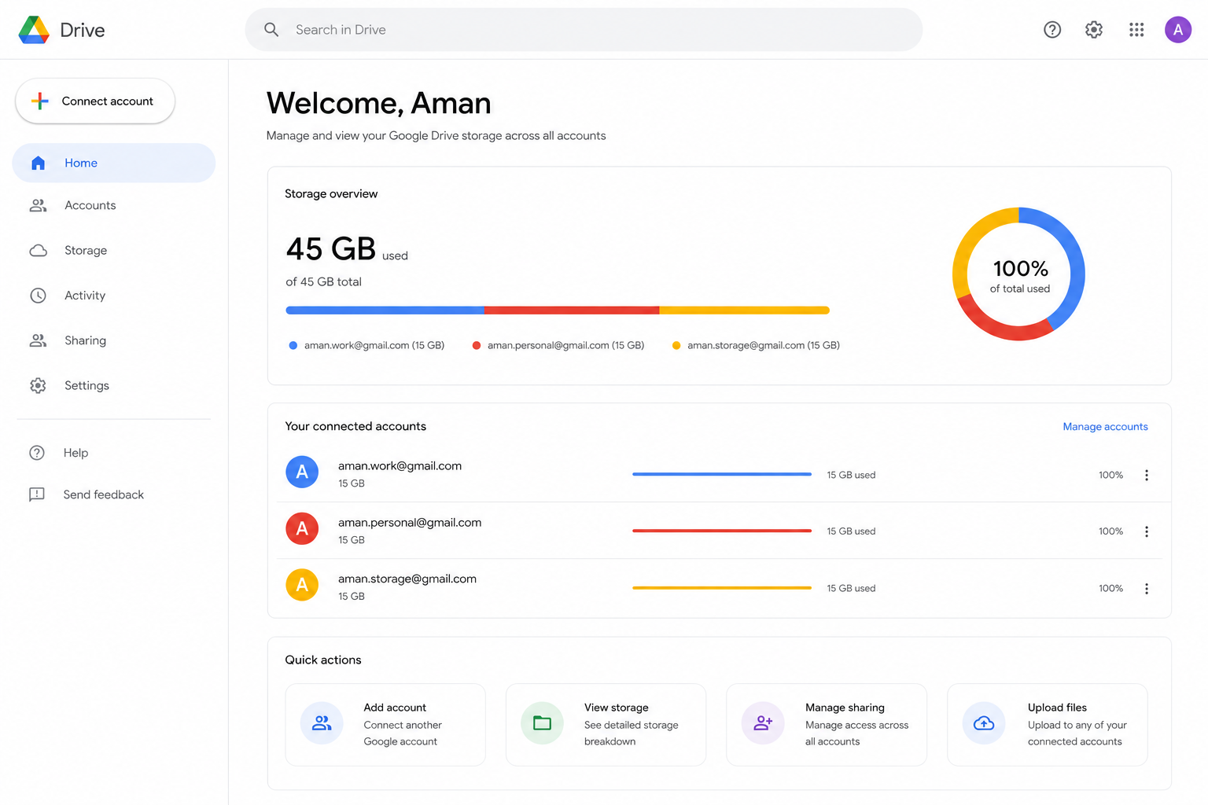
Task: Click the Upload files cloud icon
Action: tap(984, 723)
